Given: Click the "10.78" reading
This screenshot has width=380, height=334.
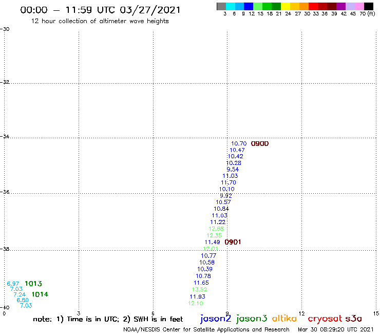Looking at the screenshot, I should coord(203,276).
